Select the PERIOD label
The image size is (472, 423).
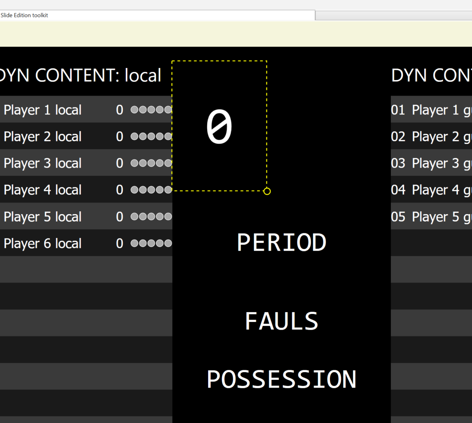point(282,242)
